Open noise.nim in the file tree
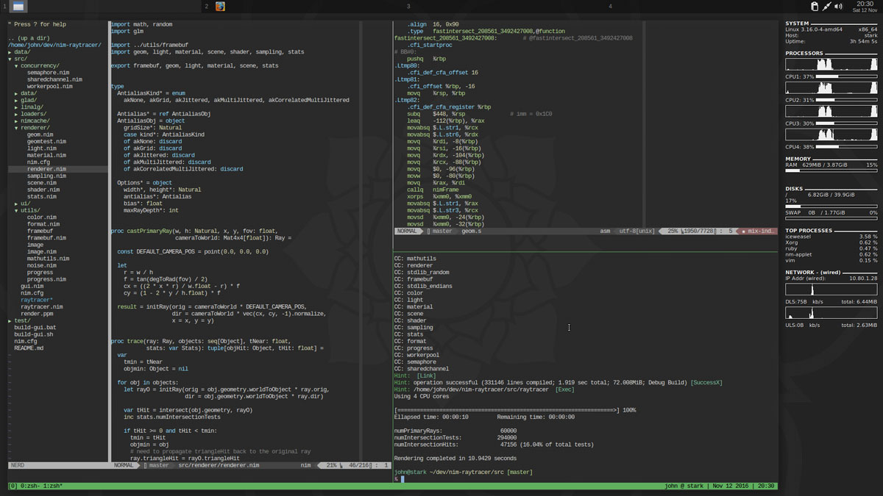883x496 pixels. pos(41,265)
